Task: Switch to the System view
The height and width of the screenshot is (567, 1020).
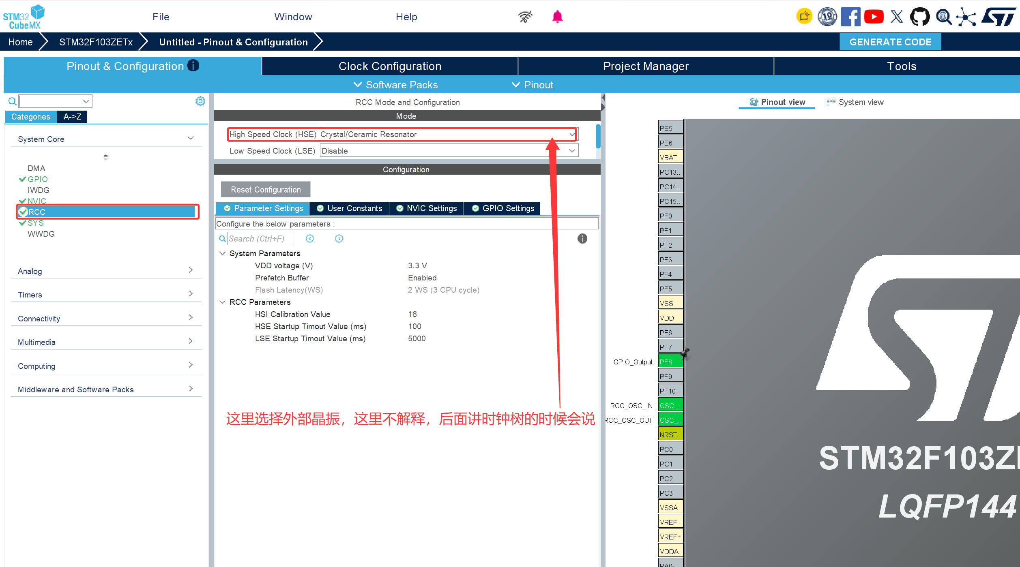Action: [x=855, y=102]
